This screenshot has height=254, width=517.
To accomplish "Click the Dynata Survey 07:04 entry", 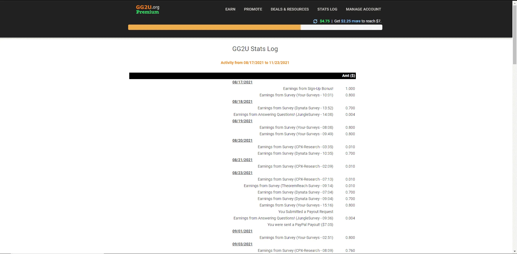I will [295, 192].
